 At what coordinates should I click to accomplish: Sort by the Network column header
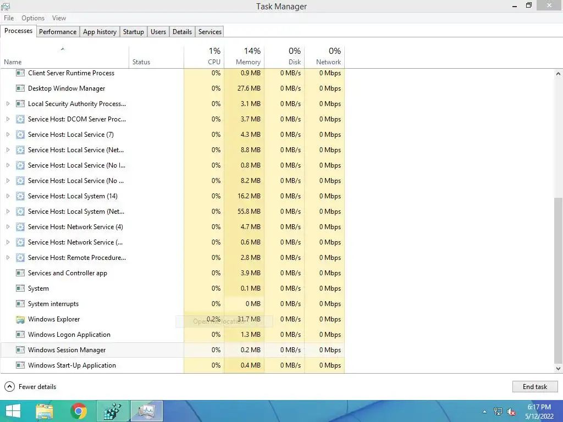(x=324, y=57)
